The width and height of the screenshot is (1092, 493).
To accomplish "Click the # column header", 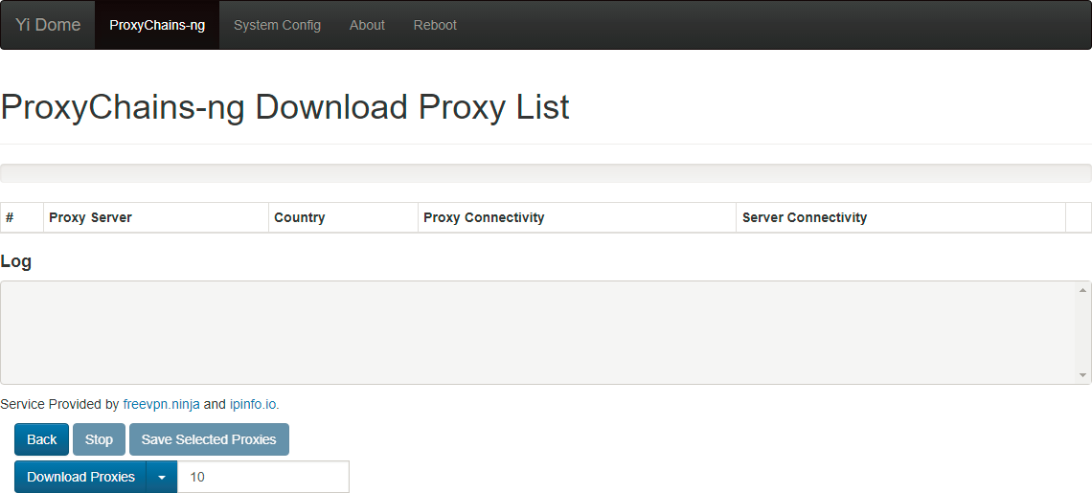I will tap(22, 217).
